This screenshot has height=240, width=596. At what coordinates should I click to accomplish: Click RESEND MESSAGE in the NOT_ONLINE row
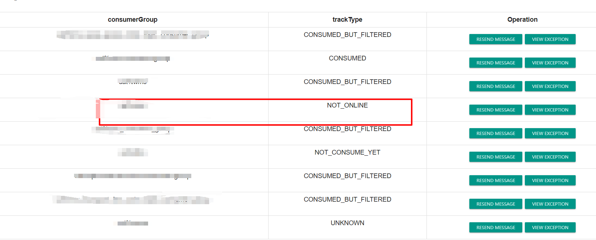[x=495, y=110]
